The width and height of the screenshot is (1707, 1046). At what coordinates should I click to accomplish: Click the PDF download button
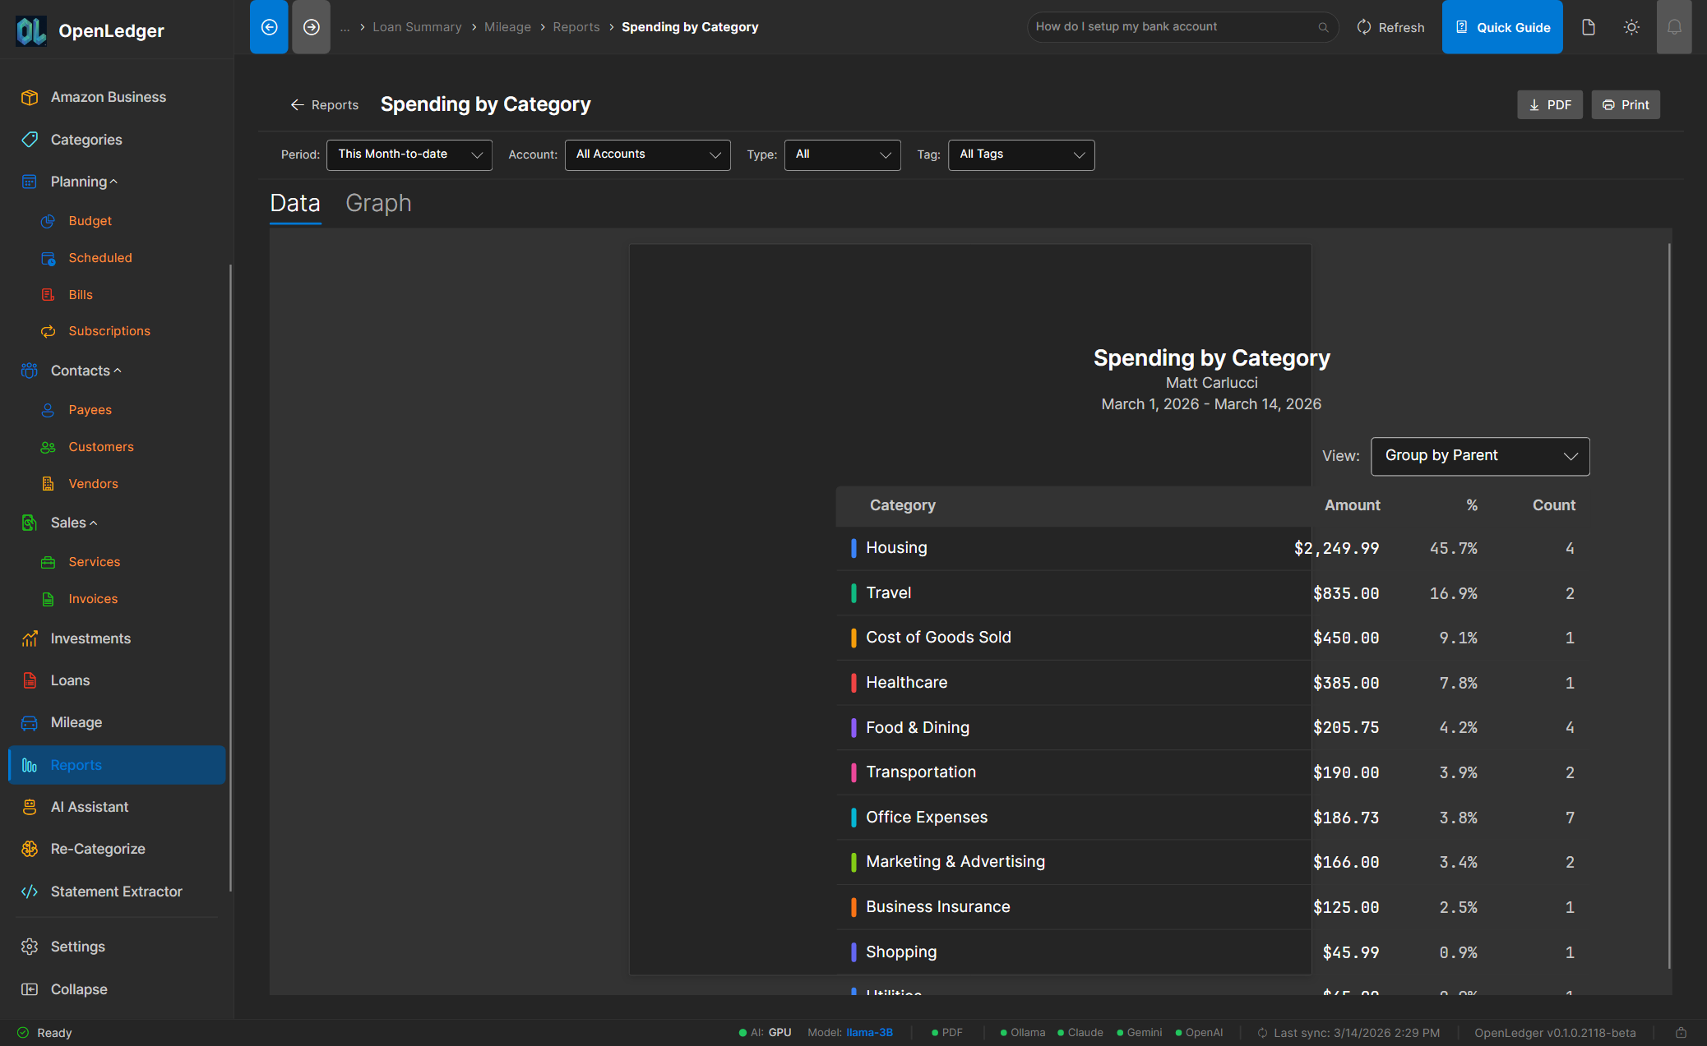click(x=1549, y=104)
